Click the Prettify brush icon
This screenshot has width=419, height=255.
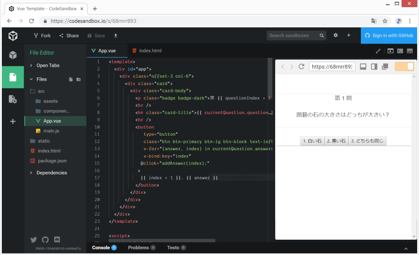[378, 51]
